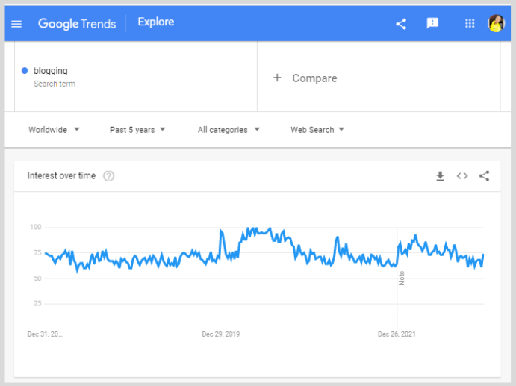Click the 25 value on y-axis
Viewport: 516px width, 386px height.
coord(37,303)
